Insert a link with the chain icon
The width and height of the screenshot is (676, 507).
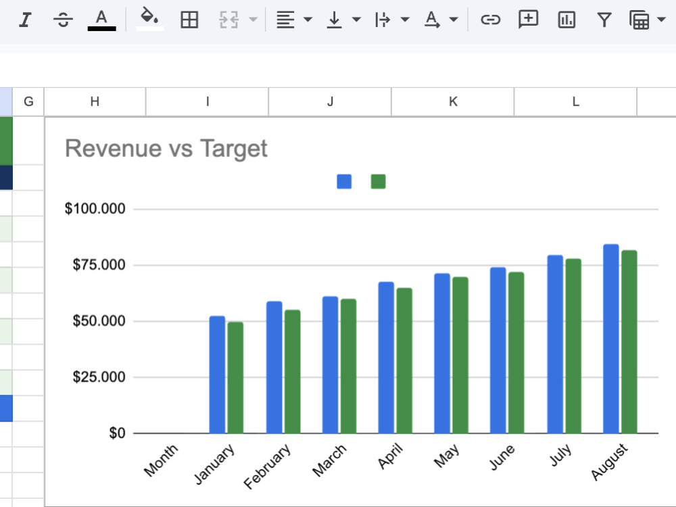491,20
